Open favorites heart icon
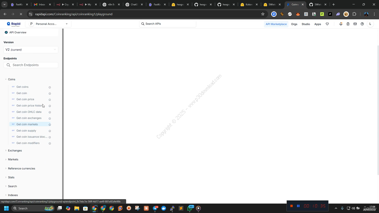379x213 pixels. tap(327, 24)
